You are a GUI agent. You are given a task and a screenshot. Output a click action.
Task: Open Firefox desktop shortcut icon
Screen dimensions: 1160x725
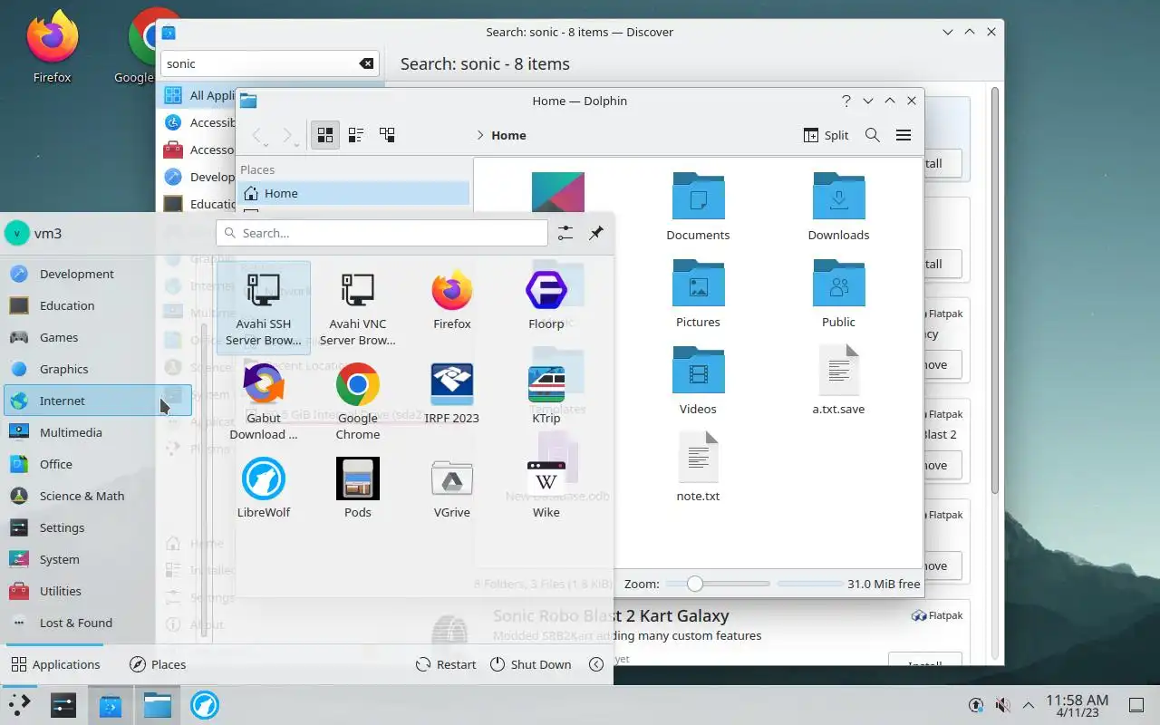point(53,47)
